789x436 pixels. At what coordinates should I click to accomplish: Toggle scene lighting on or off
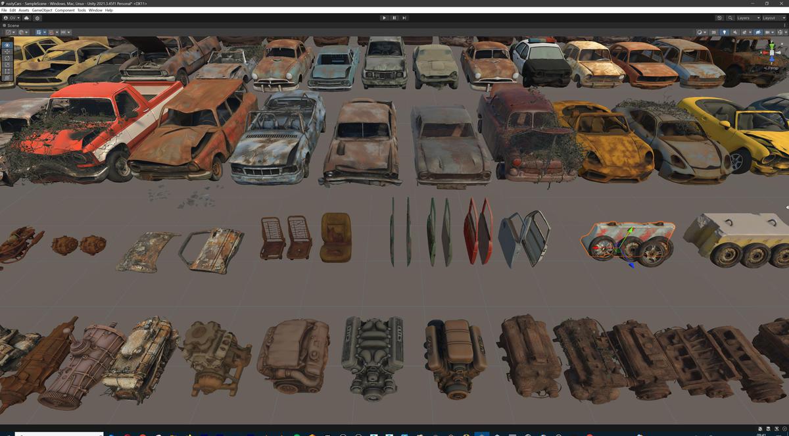(x=725, y=32)
